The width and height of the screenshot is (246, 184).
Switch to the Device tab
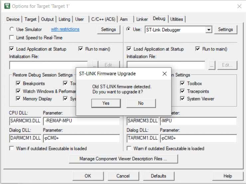coord(13,19)
